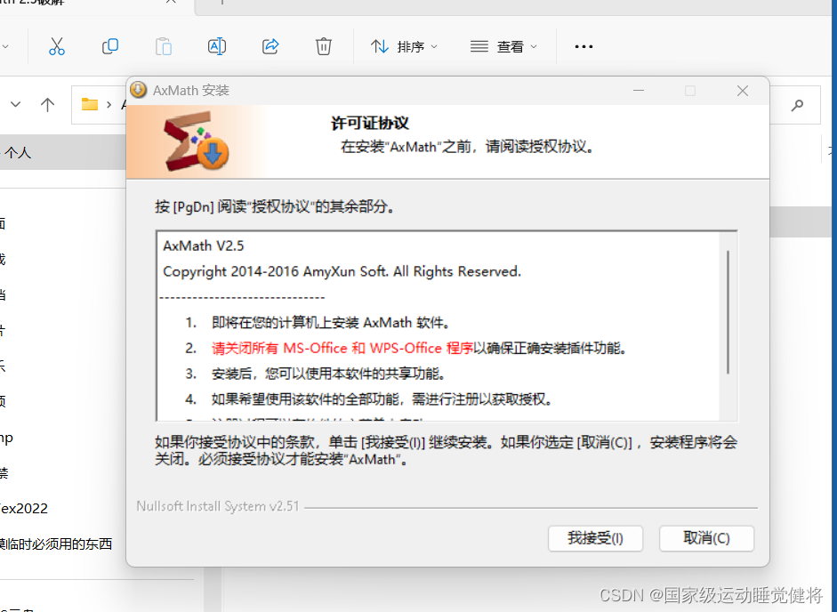Click 我接受(I) to accept the license
Screen dimensions: 837x612
(595, 538)
